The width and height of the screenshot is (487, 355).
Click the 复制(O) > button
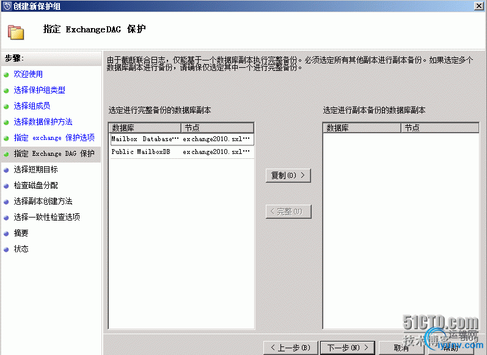click(x=288, y=175)
